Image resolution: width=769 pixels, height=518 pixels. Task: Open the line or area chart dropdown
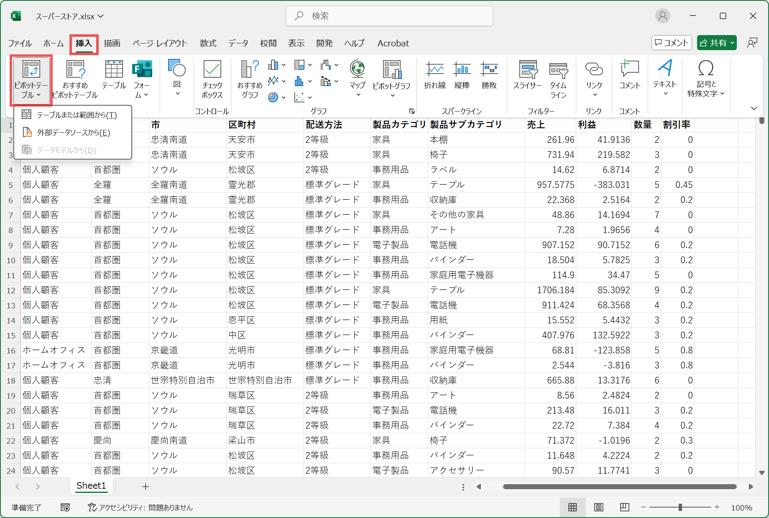pyautogui.click(x=277, y=81)
